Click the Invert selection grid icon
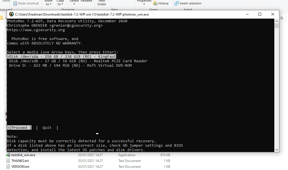 (x=176, y=3)
